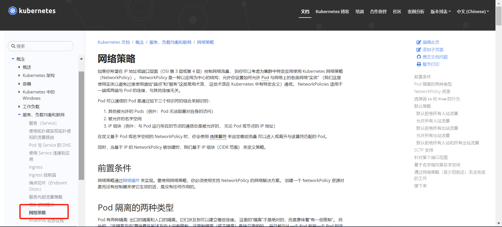Jump to 基于名字指向某名字空间 in contents
Viewport: 502px width, 227px height.
tap(437, 165)
